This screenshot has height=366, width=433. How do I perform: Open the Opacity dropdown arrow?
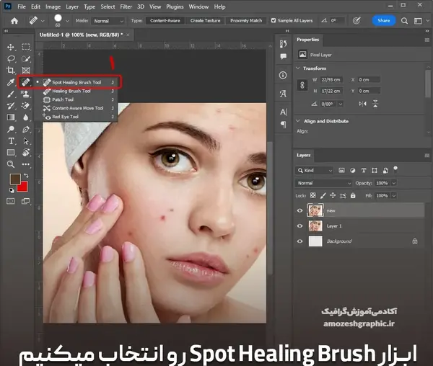tap(394, 183)
